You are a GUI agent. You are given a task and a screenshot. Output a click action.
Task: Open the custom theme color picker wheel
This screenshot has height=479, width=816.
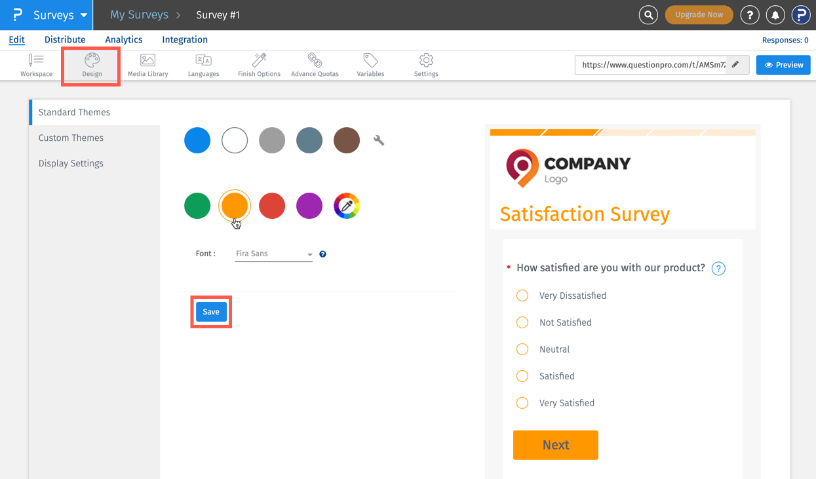(x=347, y=206)
